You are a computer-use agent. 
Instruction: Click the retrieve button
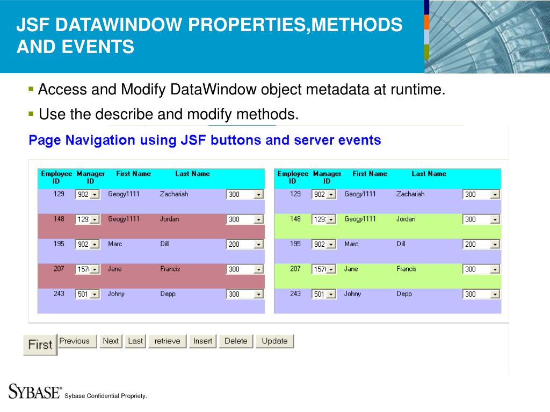coord(168,341)
